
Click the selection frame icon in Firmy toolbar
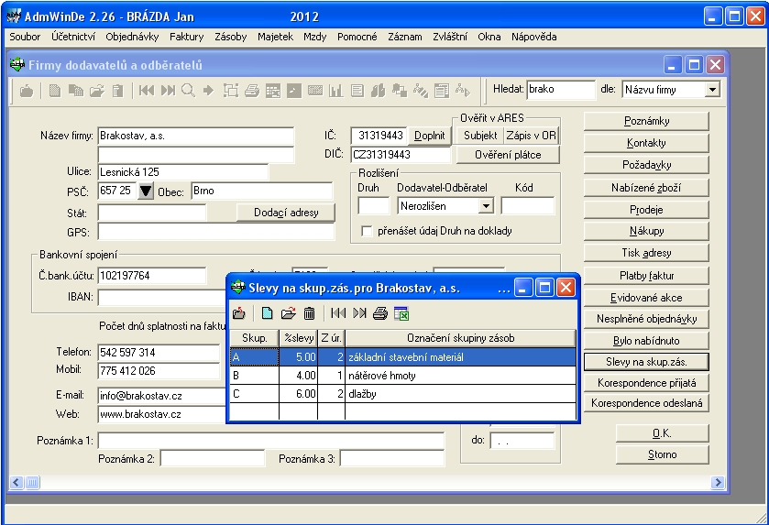coord(230,91)
